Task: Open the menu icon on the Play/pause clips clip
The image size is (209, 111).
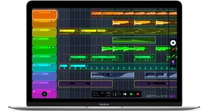Action: [91, 83]
